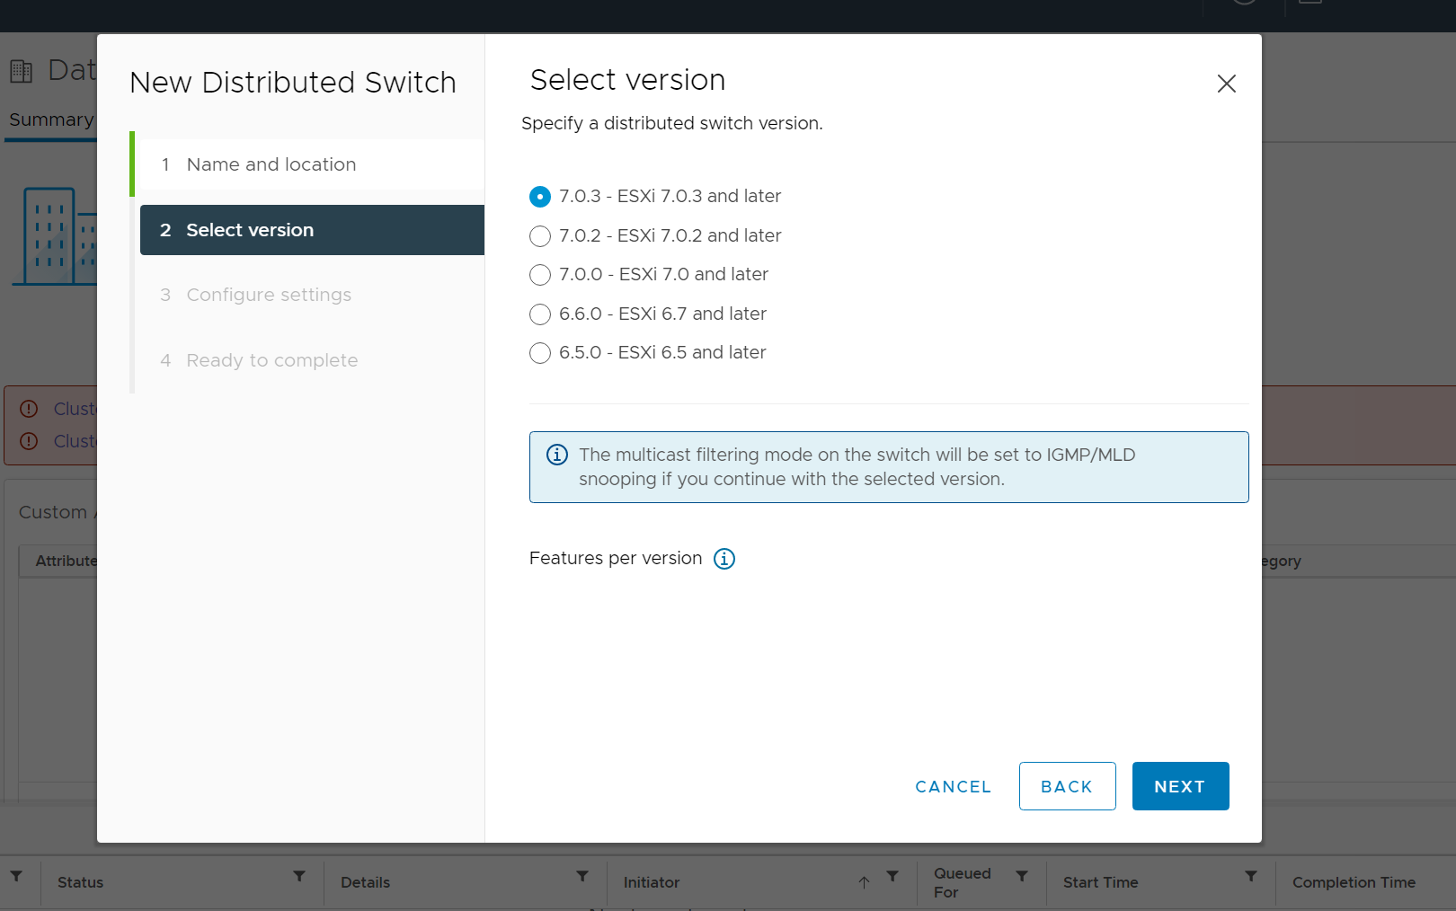Screen dimensions: 1456x911
Task: Close the Select version dialog with the X
Action: (x=1226, y=84)
